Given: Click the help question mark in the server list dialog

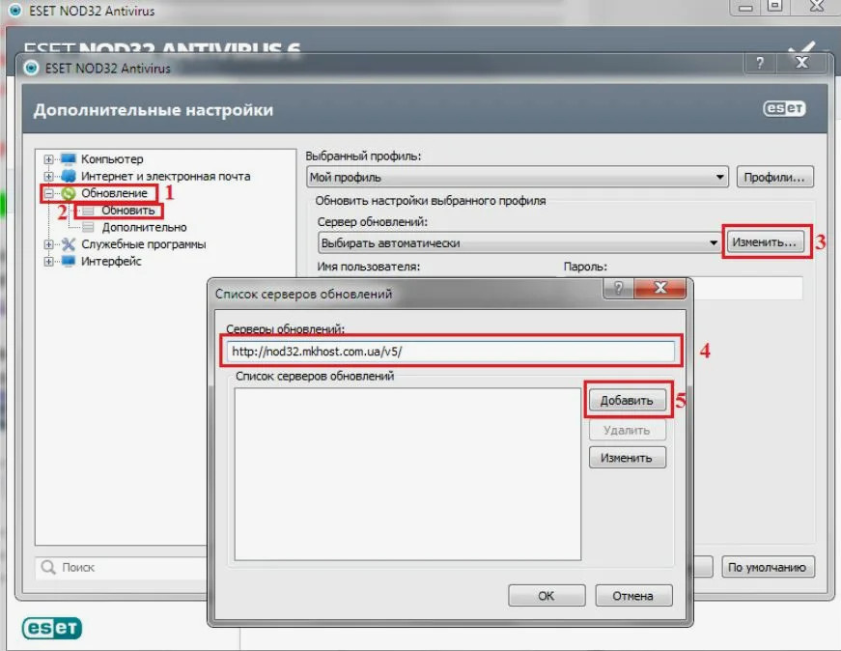Looking at the screenshot, I should (x=618, y=289).
